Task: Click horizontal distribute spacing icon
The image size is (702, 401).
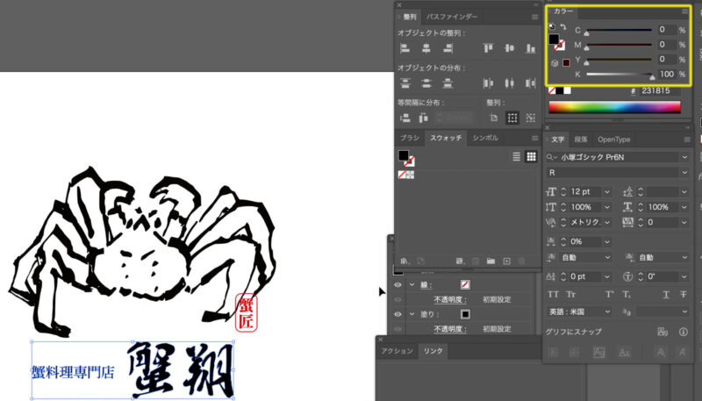Action: tap(423, 118)
